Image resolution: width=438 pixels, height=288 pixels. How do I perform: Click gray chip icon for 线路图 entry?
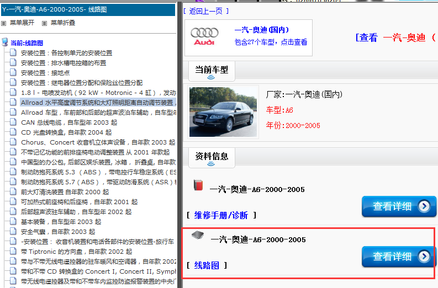[x=198, y=235]
